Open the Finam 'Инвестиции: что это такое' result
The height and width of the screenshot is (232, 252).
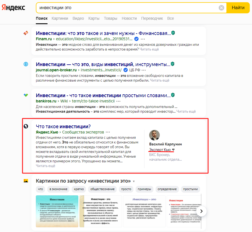pyautogui.click(x=103, y=33)
